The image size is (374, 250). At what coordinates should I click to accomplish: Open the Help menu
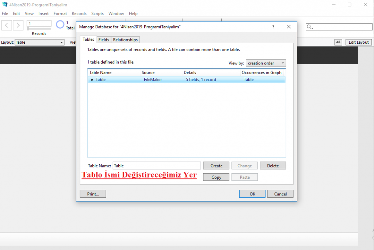click(133, 13)
